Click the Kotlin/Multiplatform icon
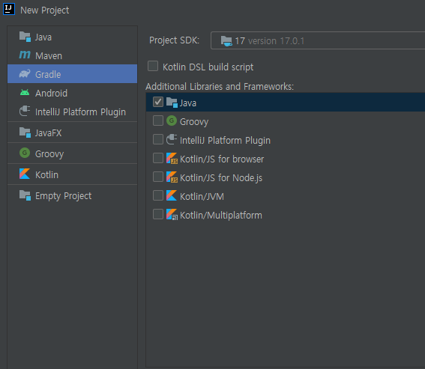Viewport: 425px width, 369px height. pyautogui.click(x=172, y=214)
